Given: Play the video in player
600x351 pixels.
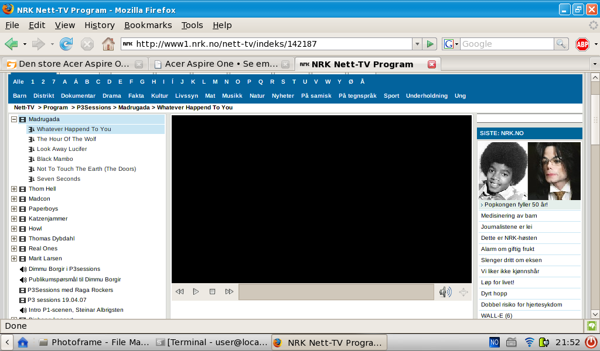Looking at the screenshot, I should (196, 292).
